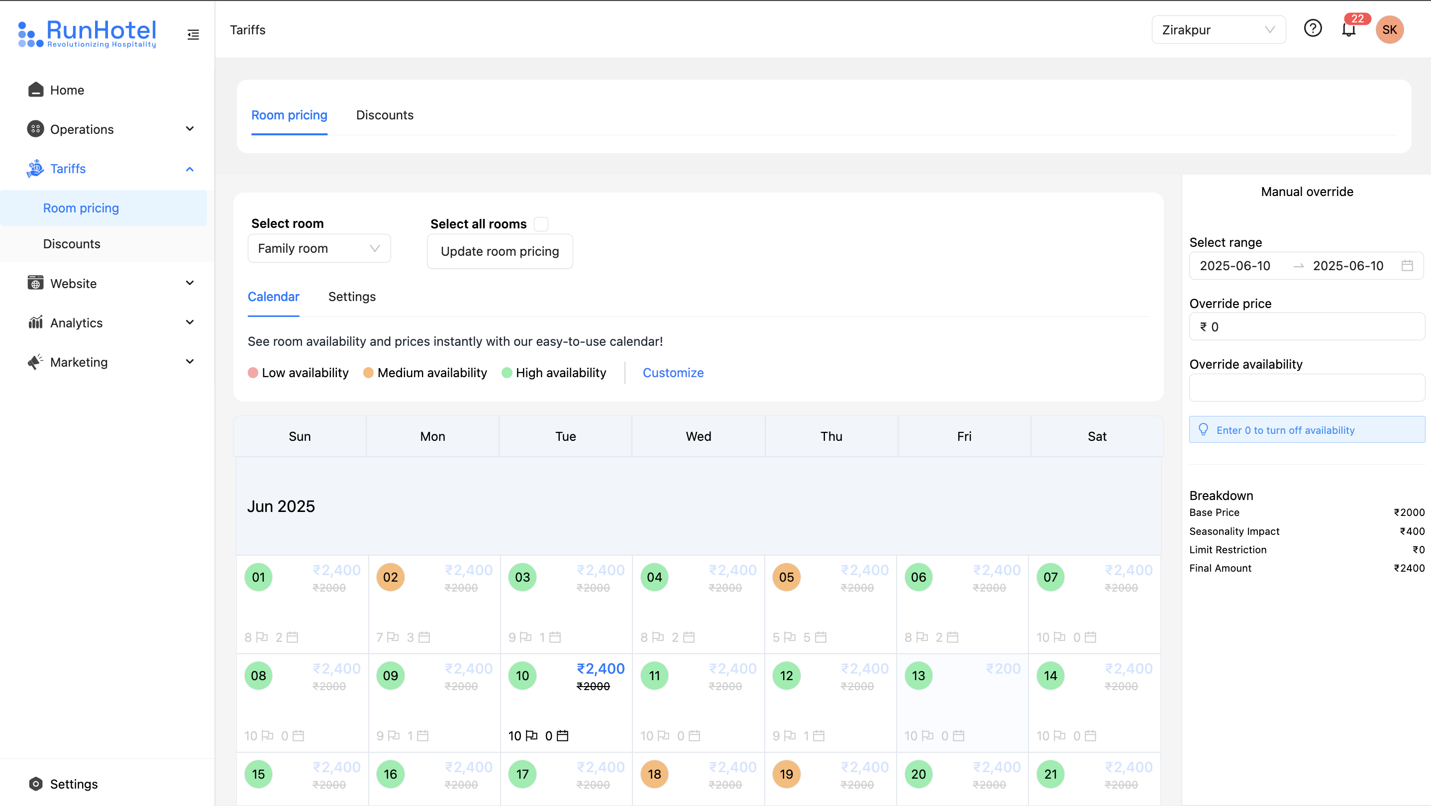Select the June 18 orange date circle
The image size is (1431, 806).
coord(654,774)
